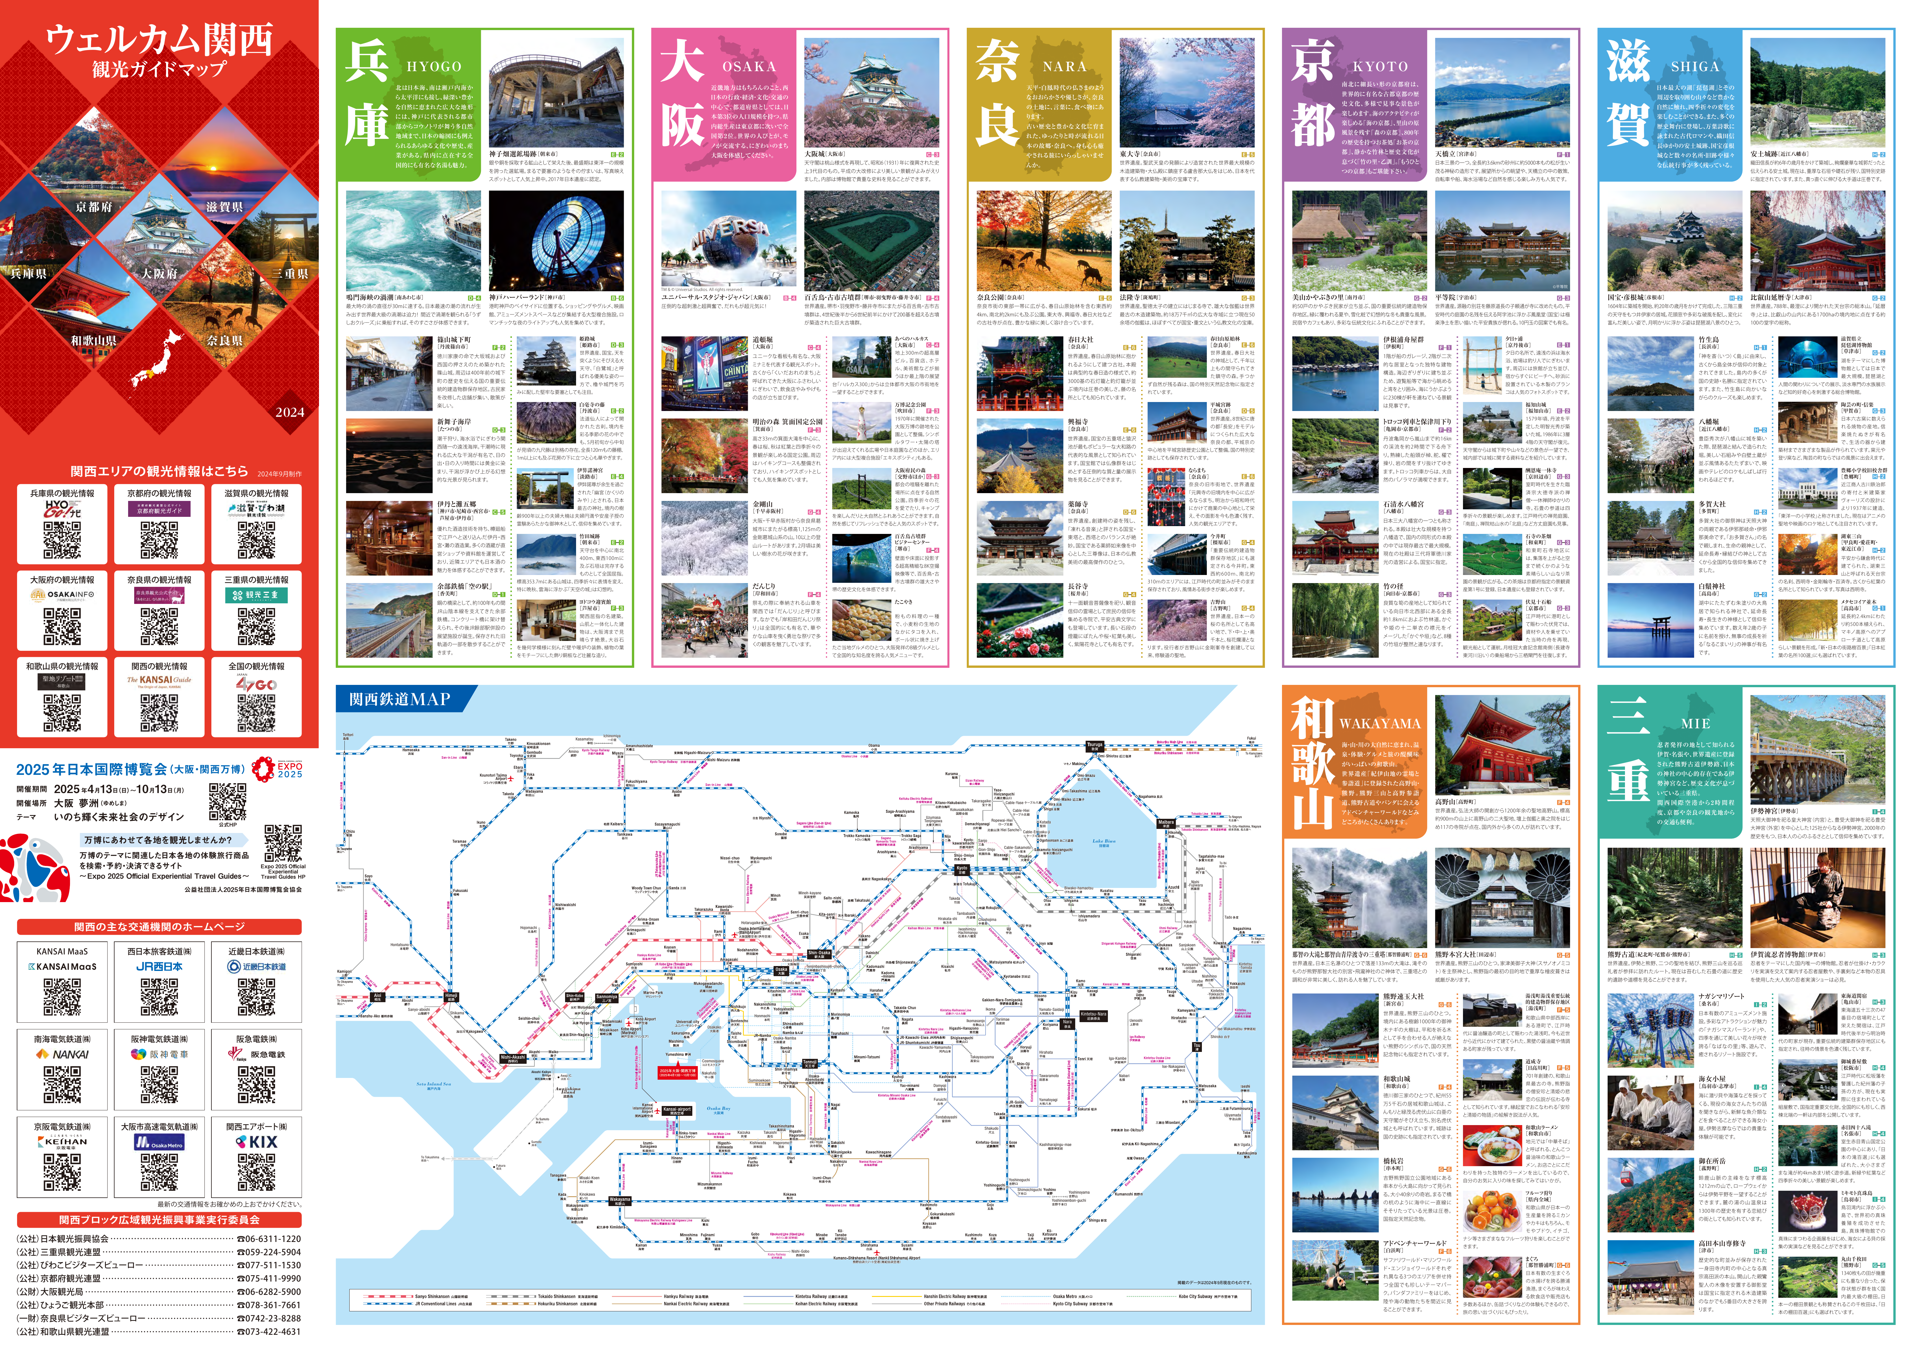Click the 三重県の観光情報 QR code
This screenshot has height=1353, width=1913.
[257, 626]
